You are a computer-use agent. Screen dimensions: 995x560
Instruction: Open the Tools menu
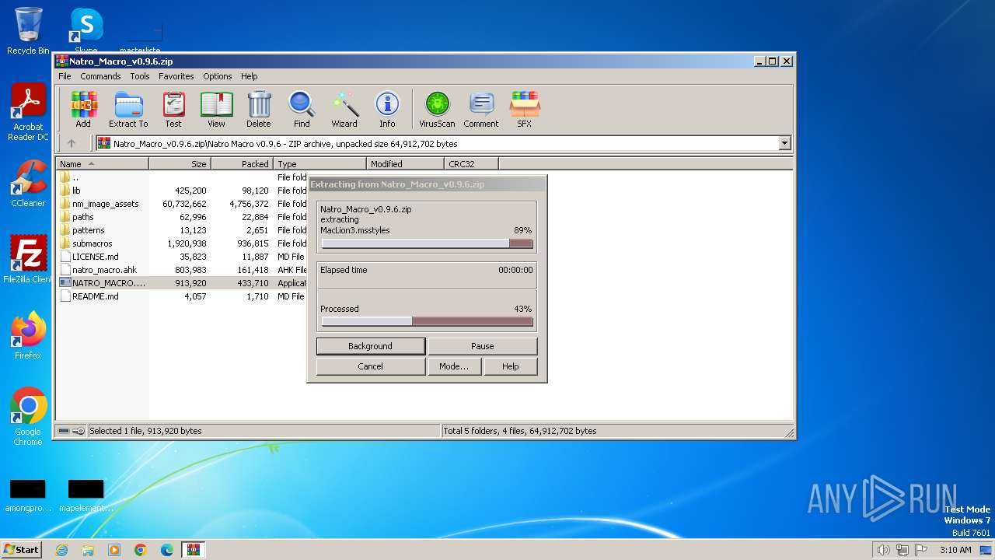(x=140, y=76)
